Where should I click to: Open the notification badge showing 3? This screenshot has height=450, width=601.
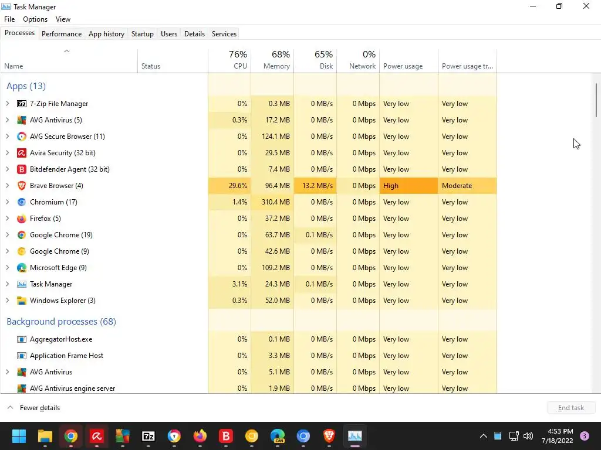[x=585, y=436]
